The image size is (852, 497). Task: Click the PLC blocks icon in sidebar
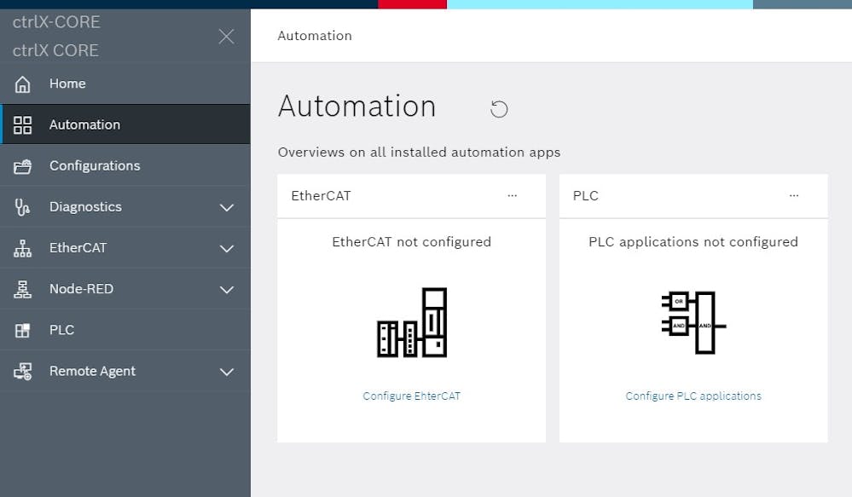click(x=22, y=330)
